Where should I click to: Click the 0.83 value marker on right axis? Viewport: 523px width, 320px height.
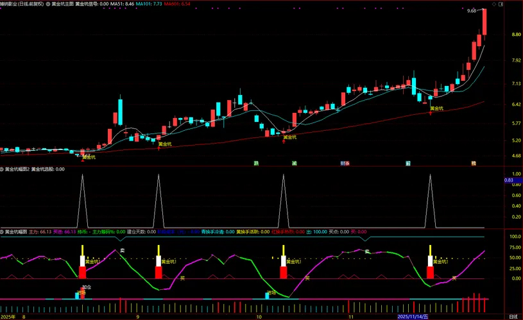click(509, 180)
